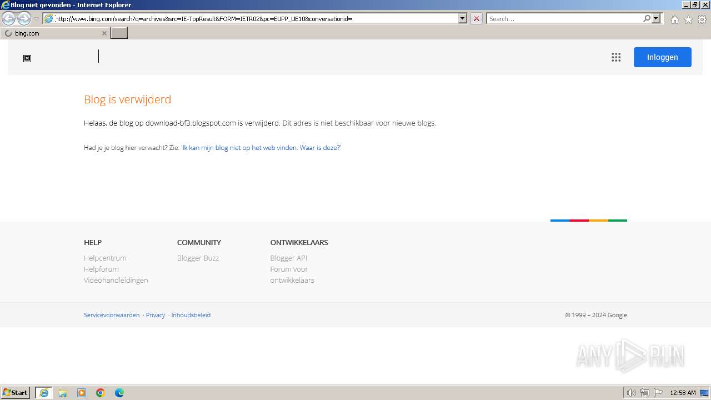Open IE Tools gear icon
The height and width of the screenshot is (400, 711).
[x=702, y=19]
